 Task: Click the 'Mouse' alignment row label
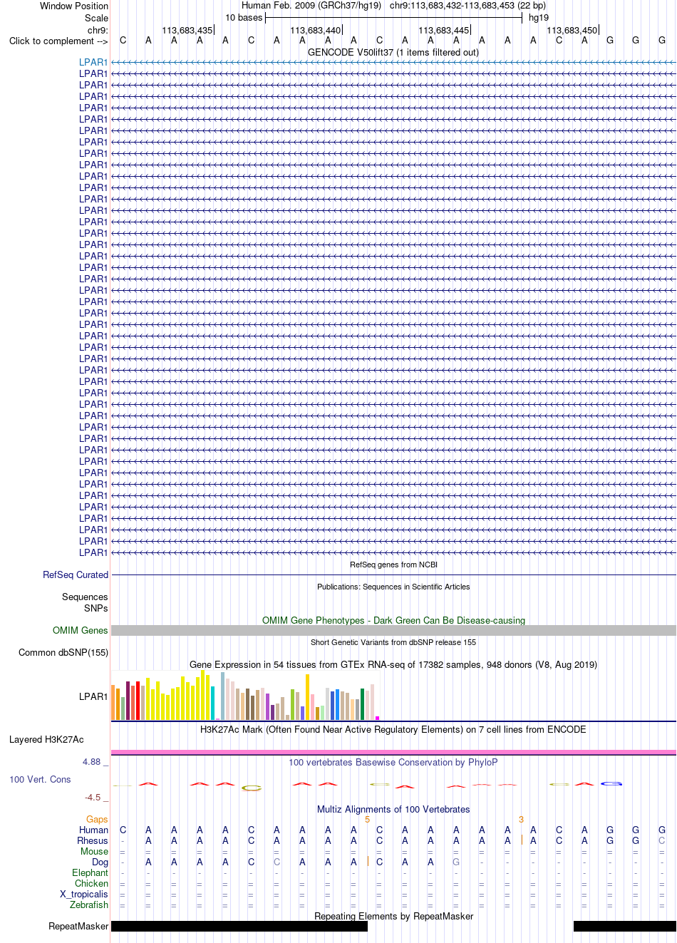(94, 851)
